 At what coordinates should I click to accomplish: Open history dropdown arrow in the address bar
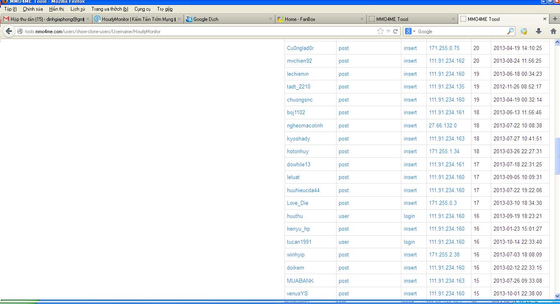[388, 31]
